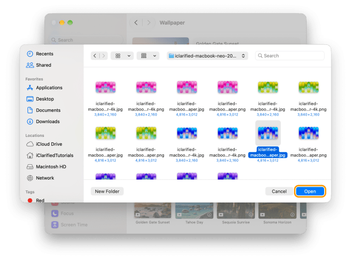Image resolution: width=351 pixels, height=260 pixels.
Task: Select Shared in the sidebar
Action: click(39, 65)
